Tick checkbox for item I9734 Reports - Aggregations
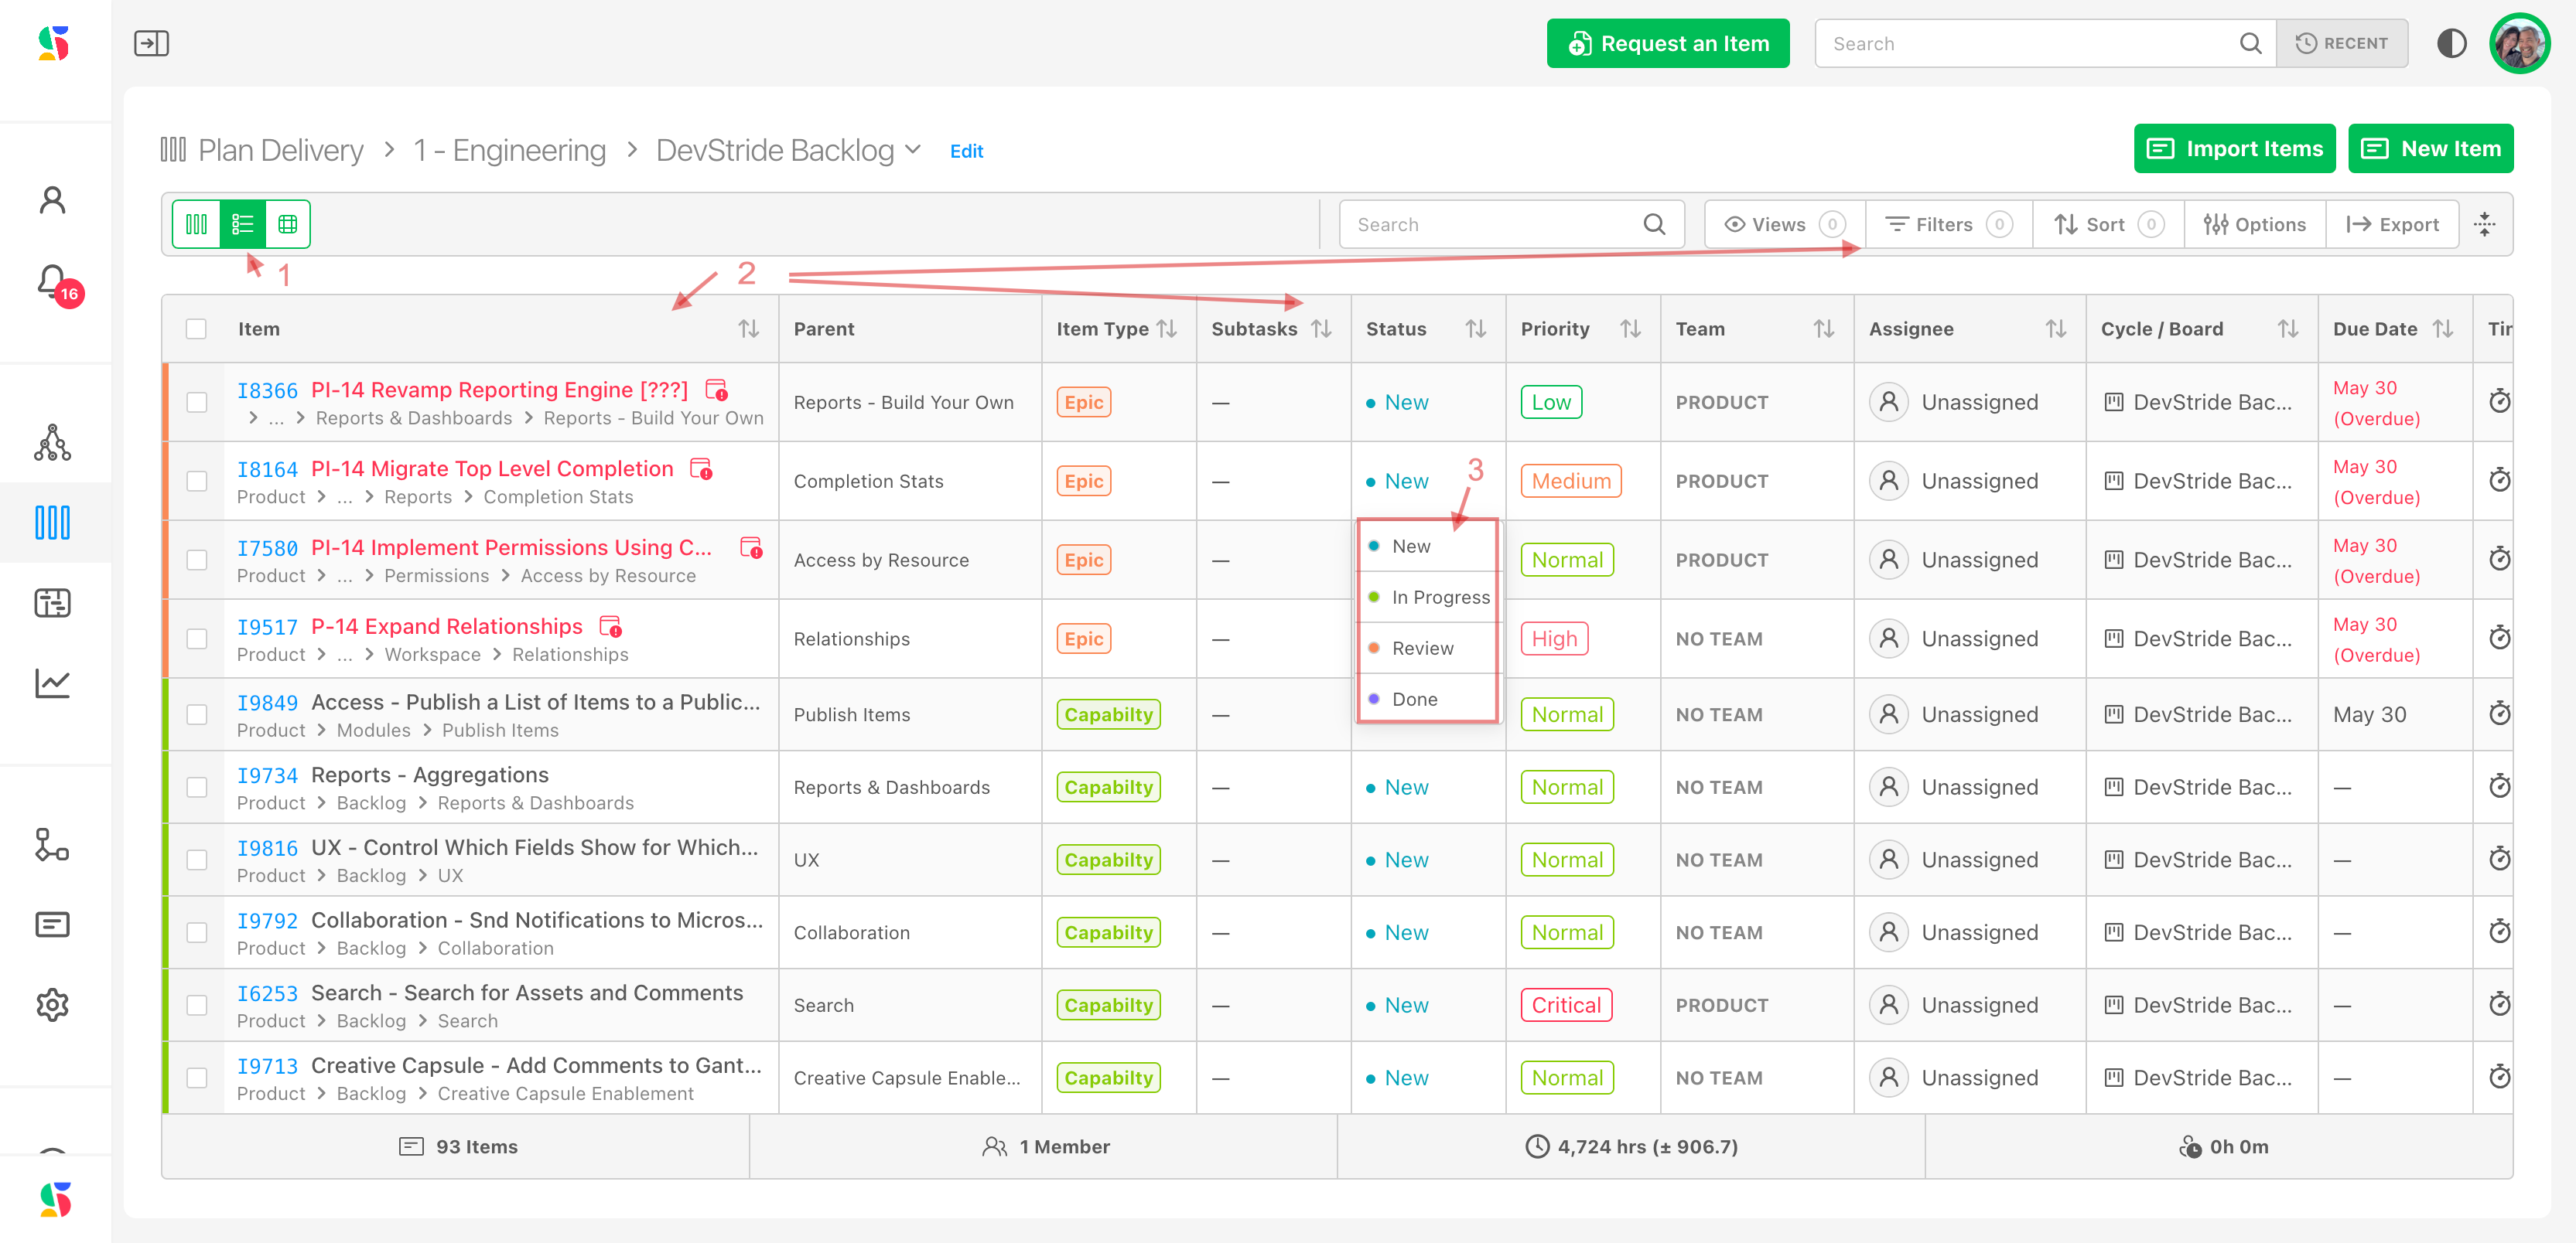Image resolution: width=2576 pixels, height=1243 pixels. point(197,788)
